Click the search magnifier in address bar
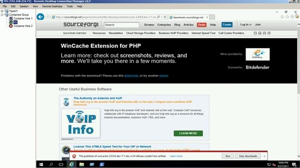The width and height of the screenshot is (300, 168). click(158, 17)
